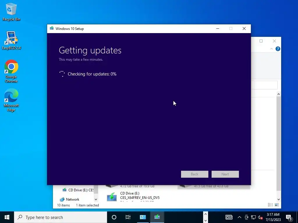Screen dimensions: 298x223
Task: Open the clock showing 3:17 AM
Action: pyautogui.click(x=273, y=217)
